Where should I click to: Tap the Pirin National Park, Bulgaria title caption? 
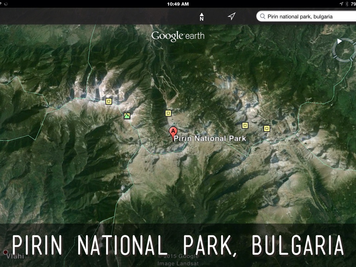click(x=178, y=245)
